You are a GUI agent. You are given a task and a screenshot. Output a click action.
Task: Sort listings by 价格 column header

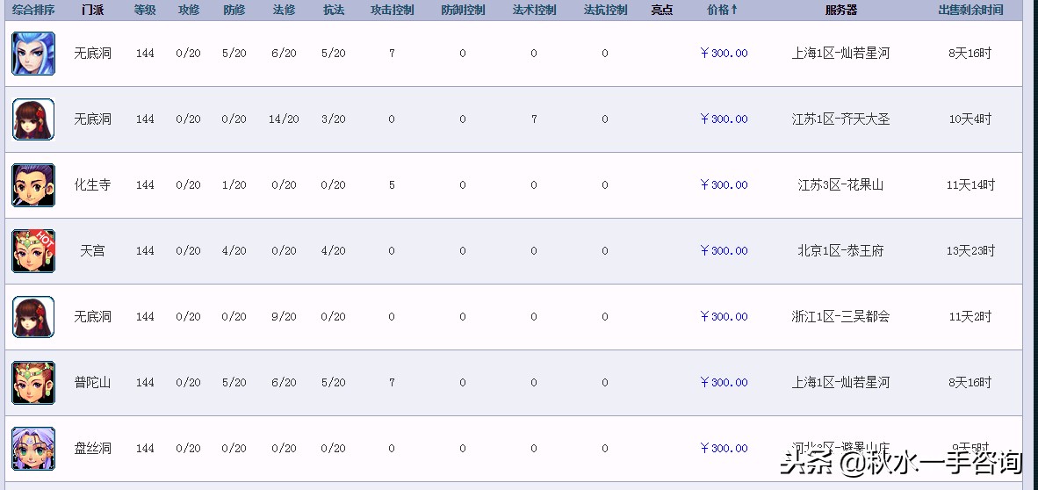pyautogui.click(x=722, y=11)
